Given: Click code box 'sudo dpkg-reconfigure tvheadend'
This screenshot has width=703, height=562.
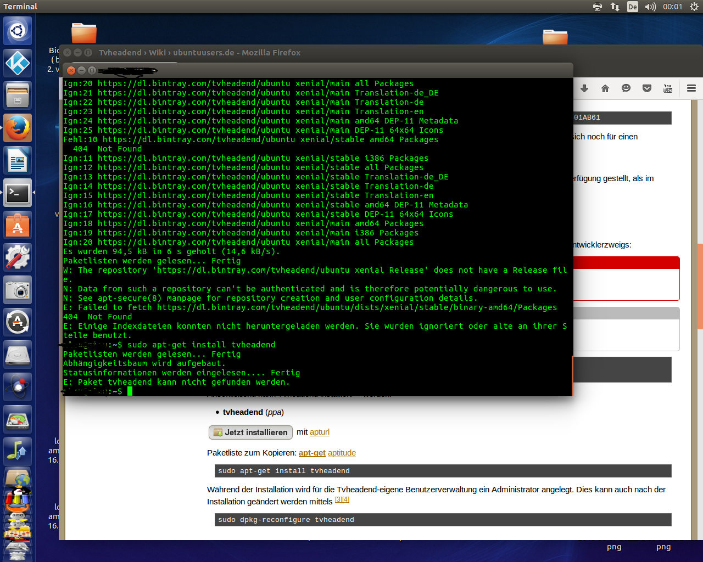Looking at the screenshot, I should pyautogui.click(x=443, y=520).
